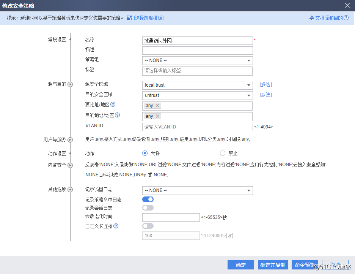
Task: Click the help icon beside 交换源和目的
Action: pos(346,18)
